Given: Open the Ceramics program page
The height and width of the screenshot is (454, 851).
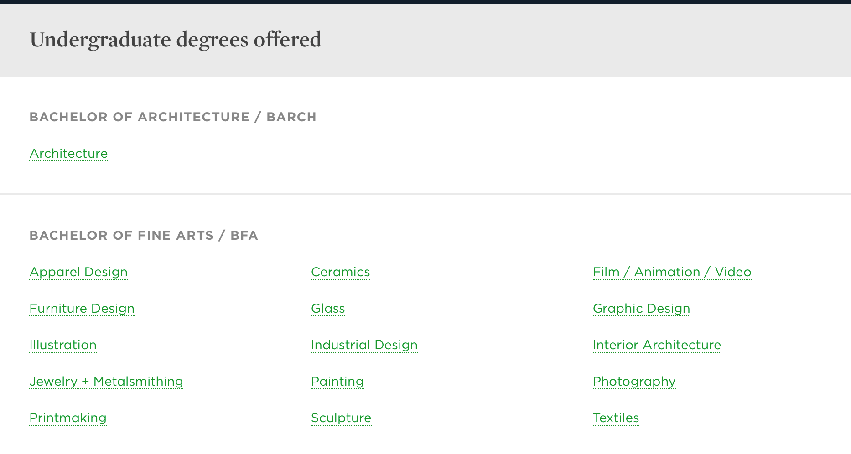Looking at the screenshot, I should pos(341,272).
